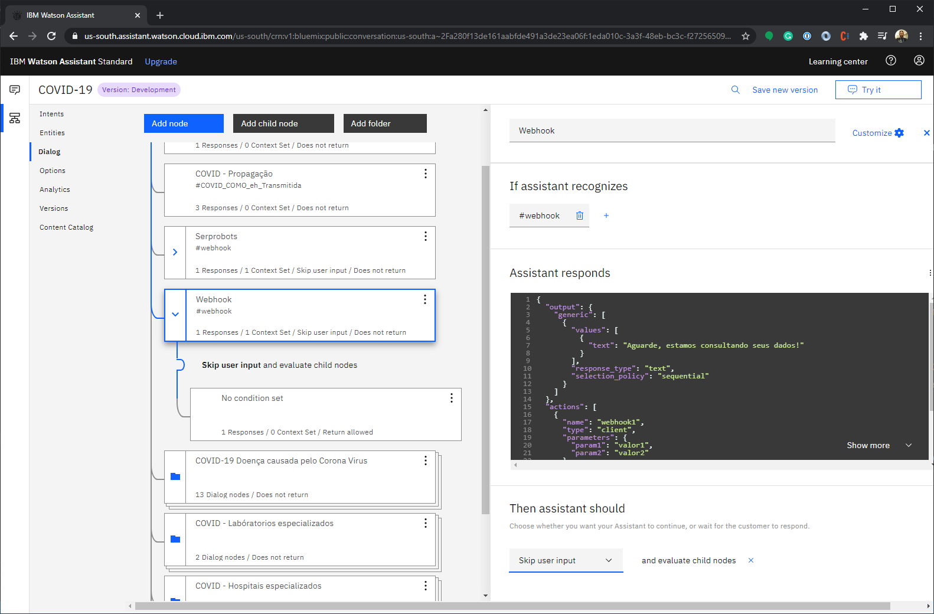Remove the 'and evaluate child nodes' setting
Viewport: 934px width, 614px height.
(x=751, y=560)
